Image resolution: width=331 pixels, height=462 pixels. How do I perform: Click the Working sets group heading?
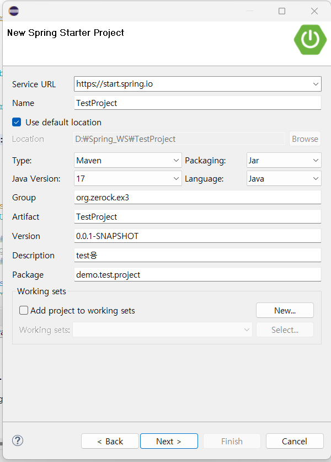tap(41, 291)
